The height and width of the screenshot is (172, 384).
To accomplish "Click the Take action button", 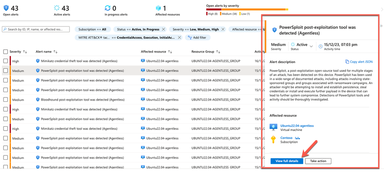I will coord(318,161).
